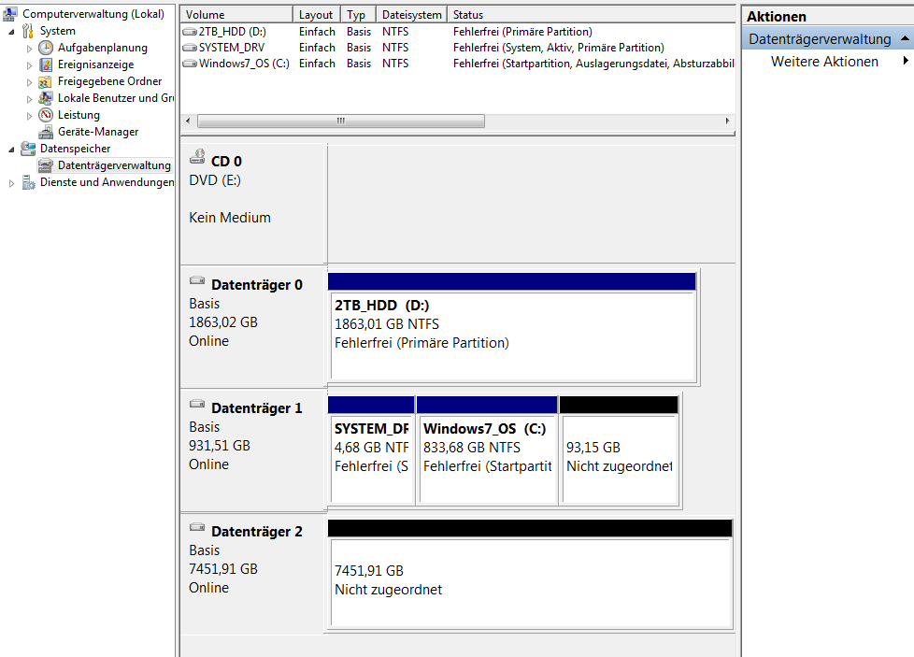Click the Aufgabenplanung clock icon

(46, 48)
